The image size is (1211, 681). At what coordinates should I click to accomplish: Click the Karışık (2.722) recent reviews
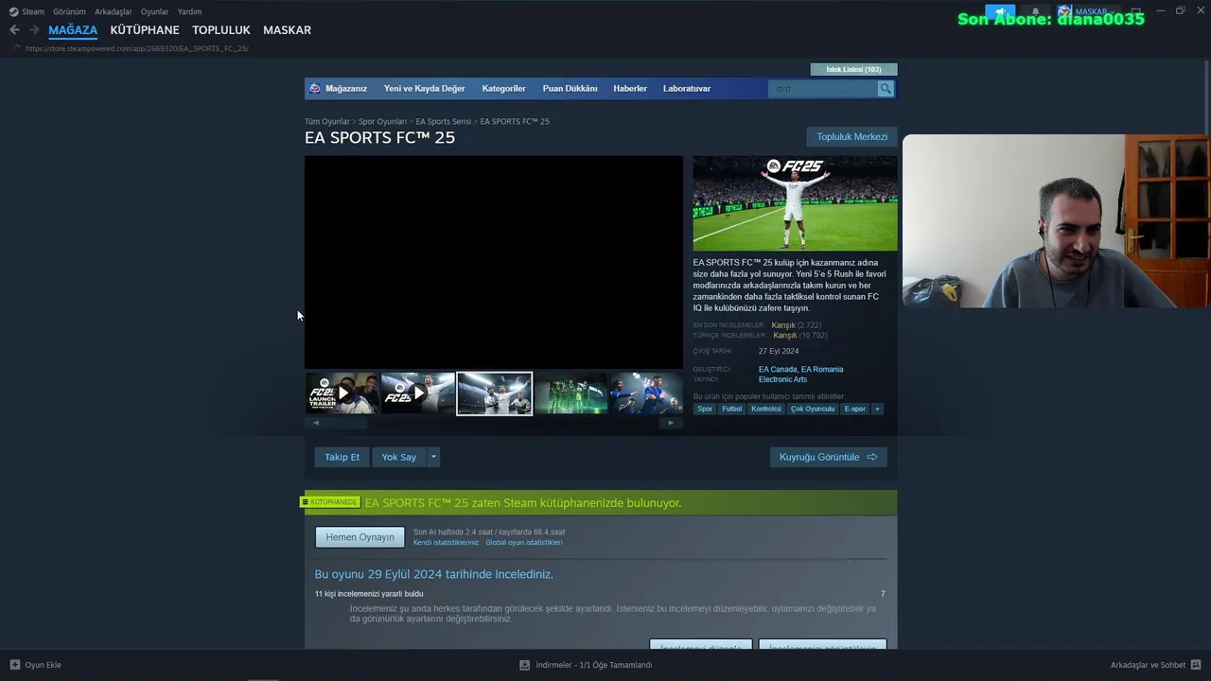point(796,325)
